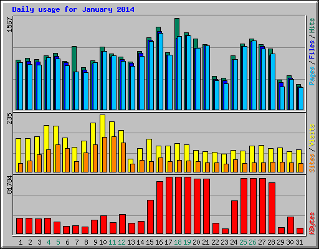Click the yellow visits bar for day 10
The height and width of the screenshot is (249, 319).
(103, 126)
